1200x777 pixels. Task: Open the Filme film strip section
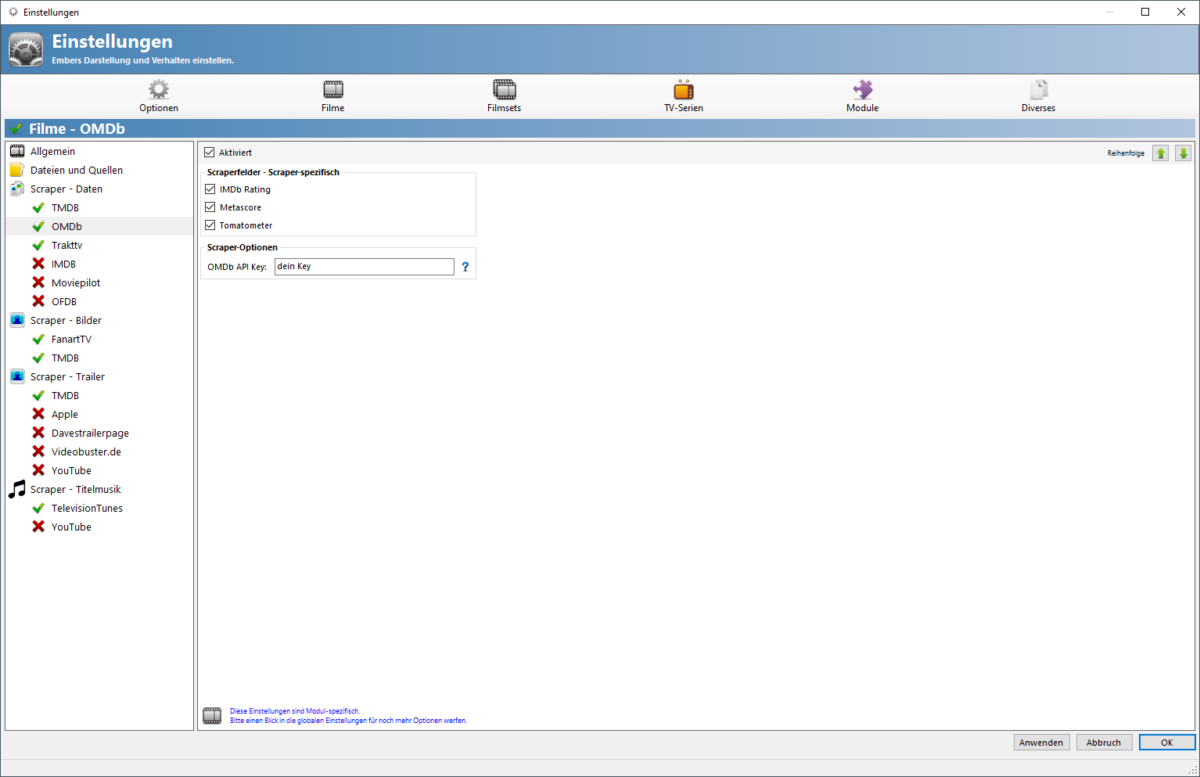point(333,95)
